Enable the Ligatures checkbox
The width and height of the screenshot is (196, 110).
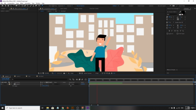(168, 34)
